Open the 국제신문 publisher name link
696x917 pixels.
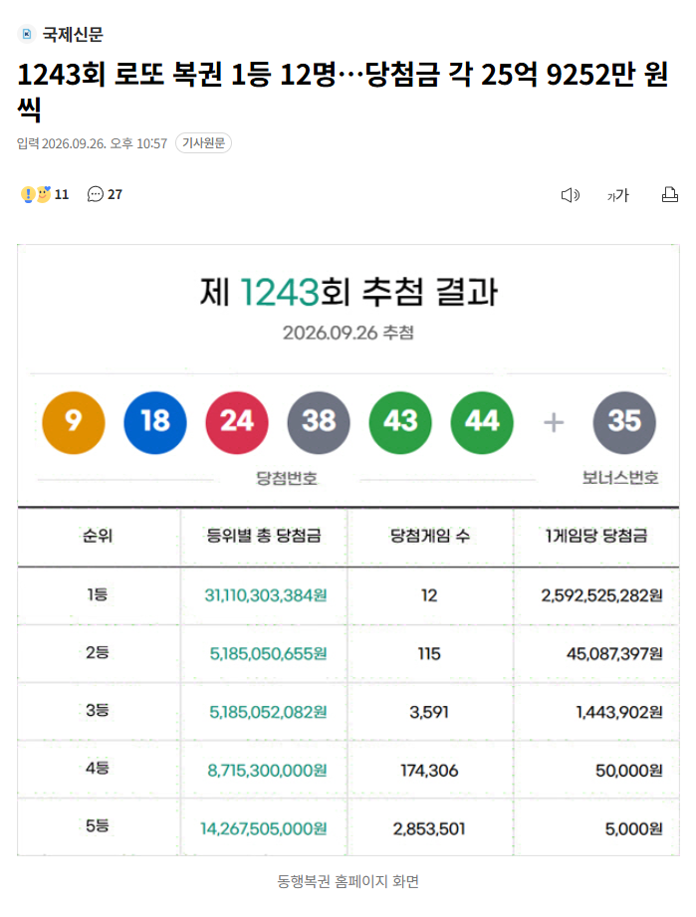click(x=73, y=35)
